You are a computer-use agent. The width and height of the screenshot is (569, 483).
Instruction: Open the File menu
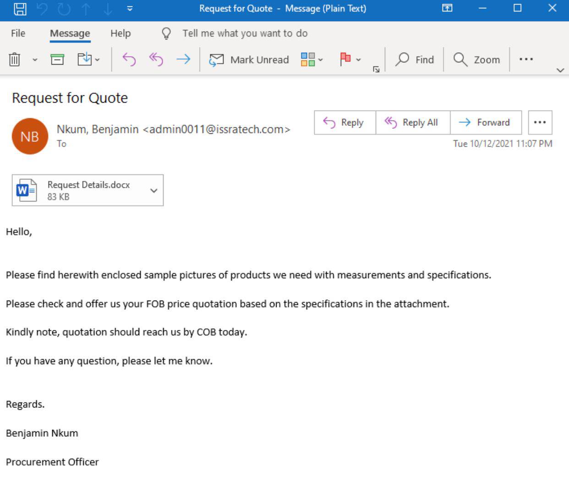click(18, 33)
